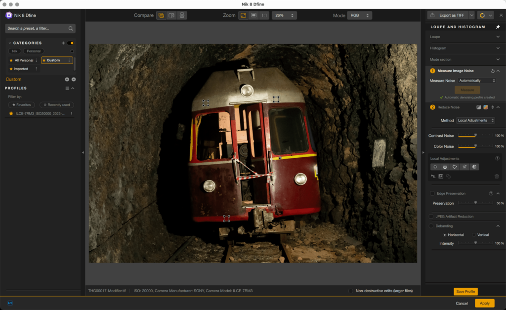The width and height of the screenshot is (506, 310).
Task: Select side-by-side split compare view
Action: coord(171,15)
